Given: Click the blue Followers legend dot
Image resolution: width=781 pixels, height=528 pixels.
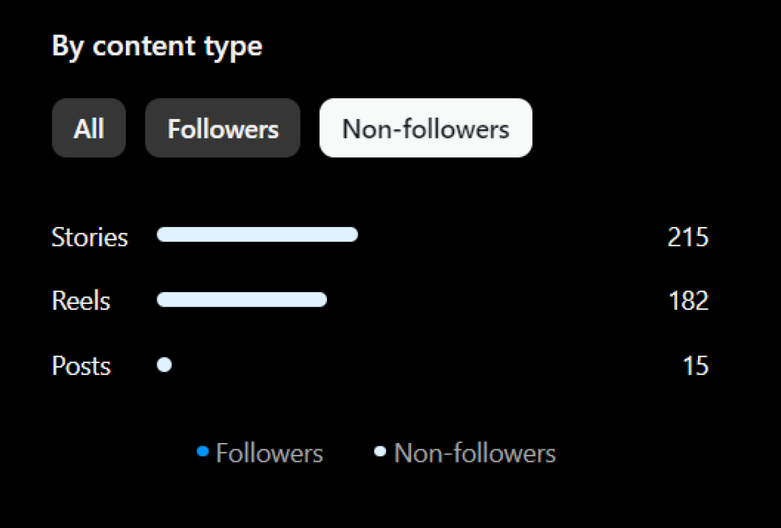Looking at the screenshot, I should click(x=202, y=451).
